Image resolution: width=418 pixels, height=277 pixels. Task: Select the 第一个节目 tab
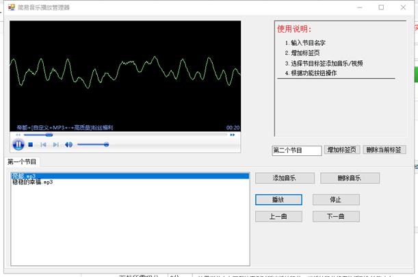pos(22,162)
